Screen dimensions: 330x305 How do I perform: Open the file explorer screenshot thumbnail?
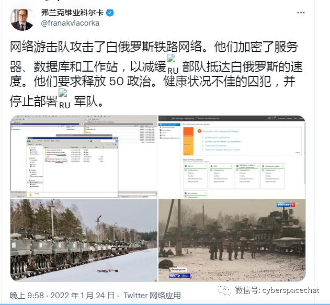[84, 156]
